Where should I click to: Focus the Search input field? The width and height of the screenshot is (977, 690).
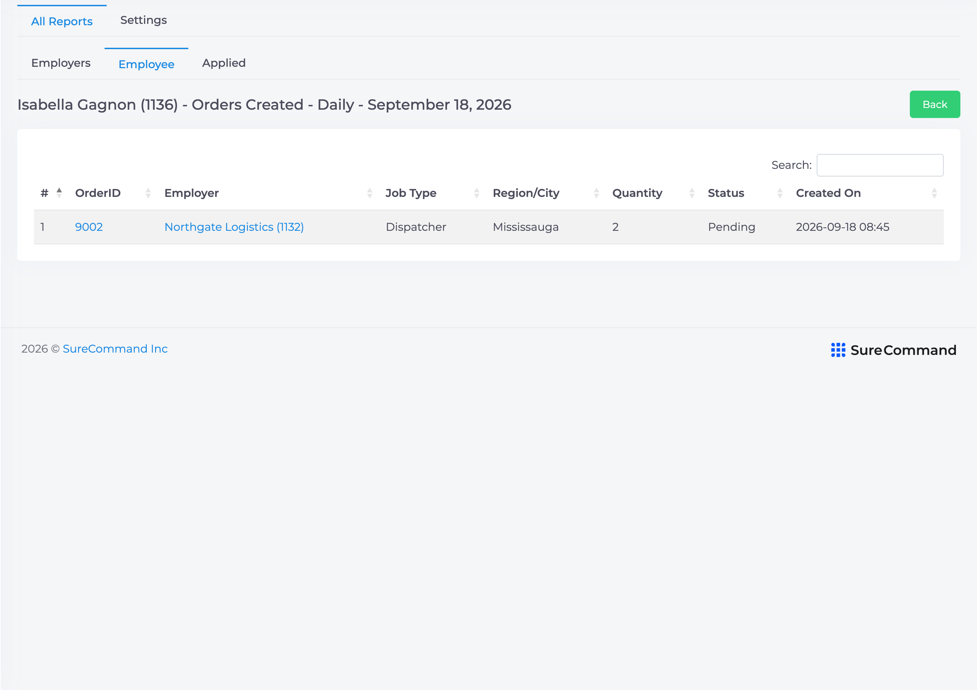(x=880, y=165)
